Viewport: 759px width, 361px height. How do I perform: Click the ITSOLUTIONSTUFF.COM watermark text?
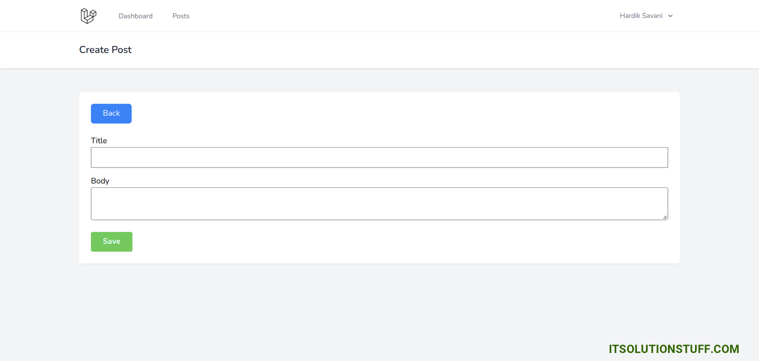pos(674,349)
